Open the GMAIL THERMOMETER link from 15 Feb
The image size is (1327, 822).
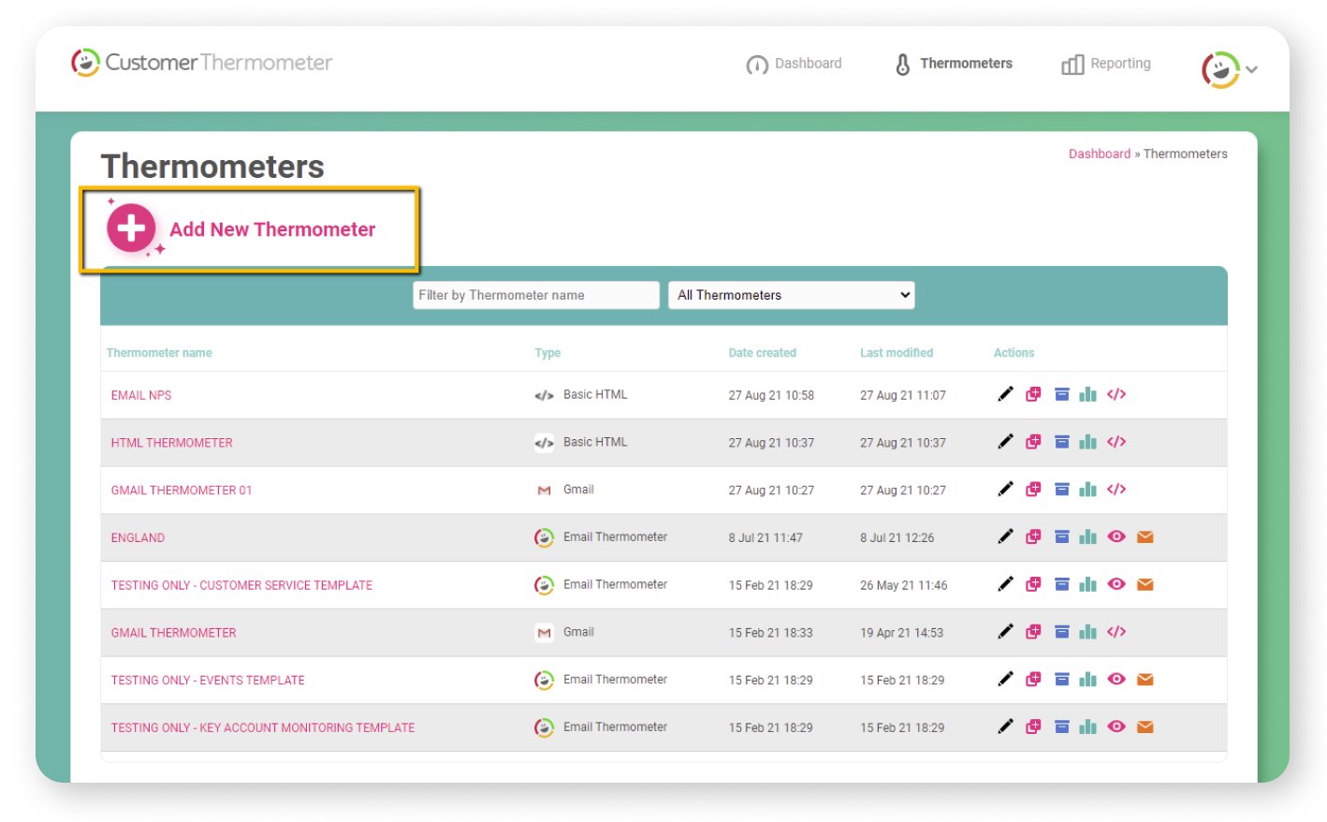point(173,633)
